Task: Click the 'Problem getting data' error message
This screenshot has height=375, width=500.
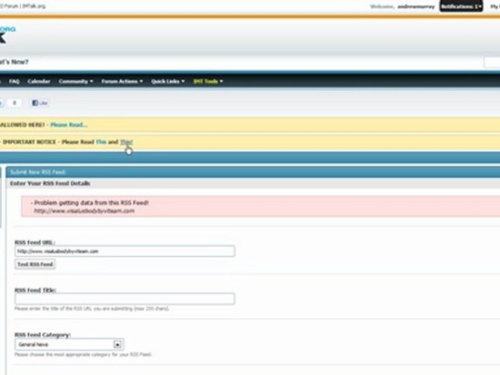Action: pos(91,203)
